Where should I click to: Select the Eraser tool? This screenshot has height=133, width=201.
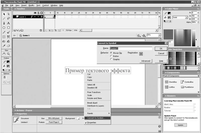point(9,46)
